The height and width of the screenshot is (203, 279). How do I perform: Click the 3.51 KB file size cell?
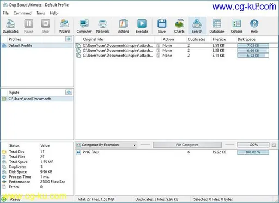pyautogui.click(x=219, y=45)
